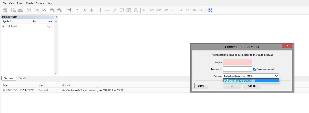Screen dimensions: 309x113
Task: Toggle Save password checkbox
Action: click(x=255, y=69)
